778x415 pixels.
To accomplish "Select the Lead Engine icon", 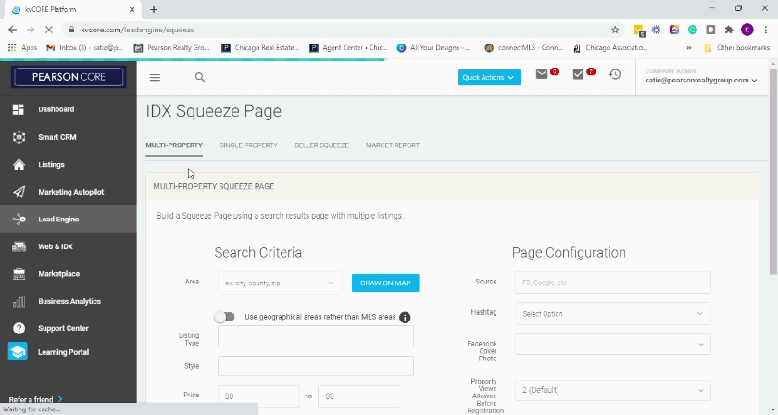I will (19, 219).
